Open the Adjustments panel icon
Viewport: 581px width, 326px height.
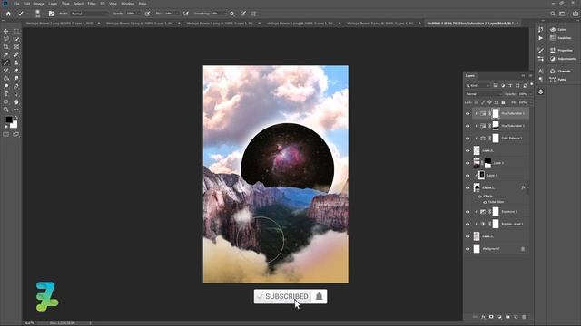click(553, 58)
